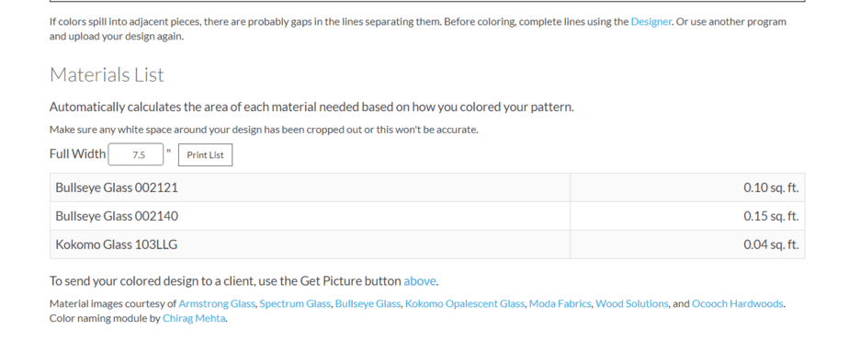Select the Kokomo Glass 103LLG row
Viewport: 849px width, 341px height.
tap(427, 244)
